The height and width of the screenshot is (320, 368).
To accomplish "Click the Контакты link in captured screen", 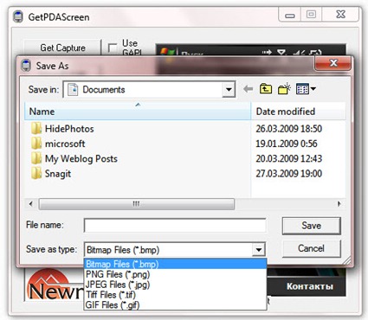I will pos(310,286).
